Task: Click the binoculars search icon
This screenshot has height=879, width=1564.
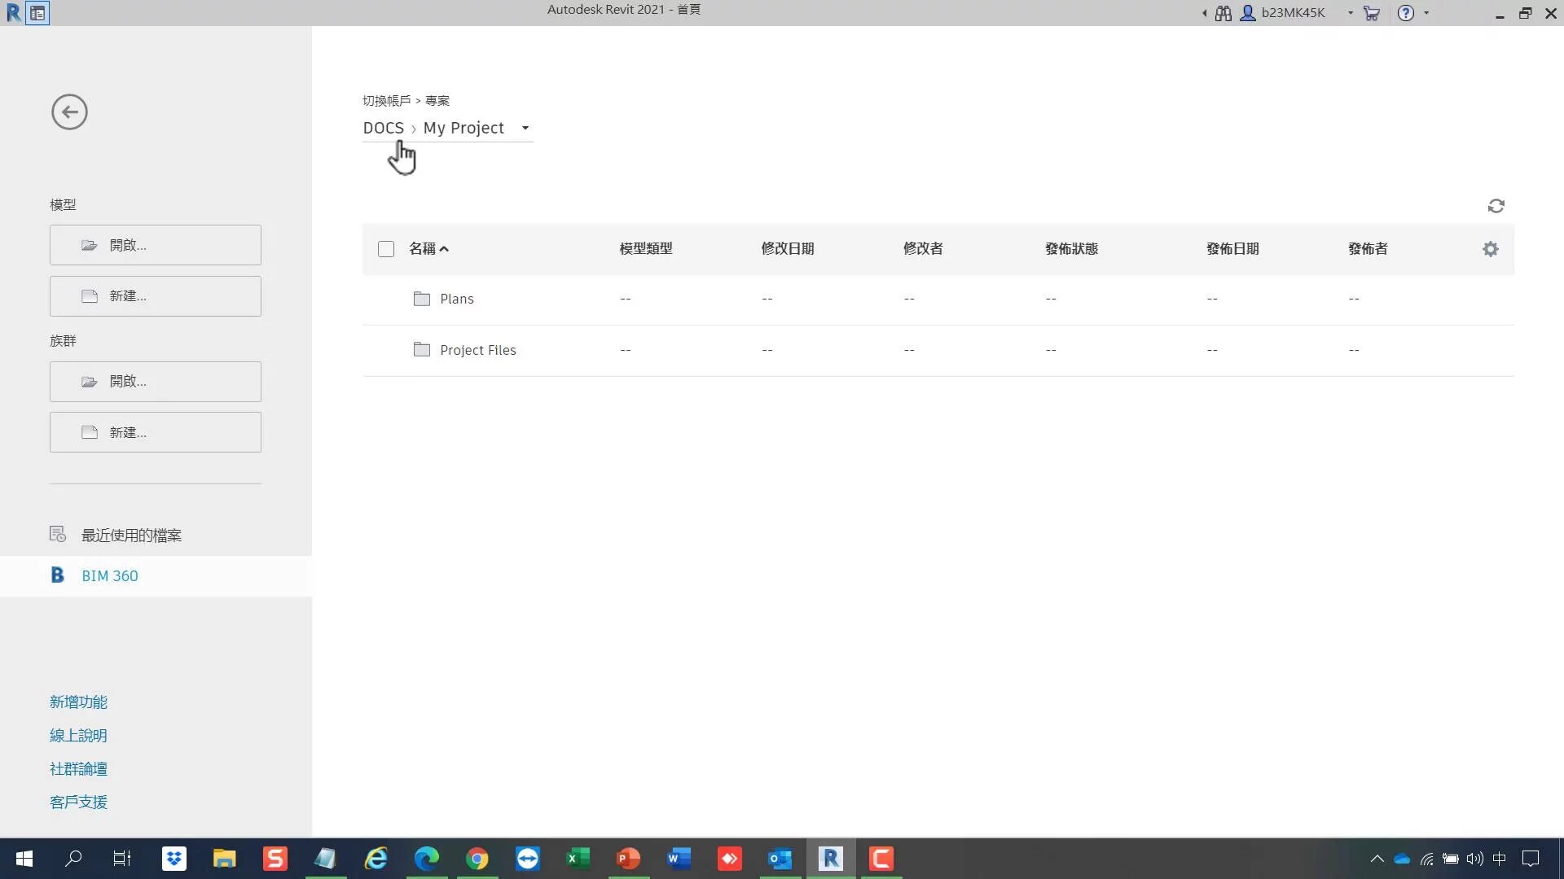Action: coord(1223,13)
